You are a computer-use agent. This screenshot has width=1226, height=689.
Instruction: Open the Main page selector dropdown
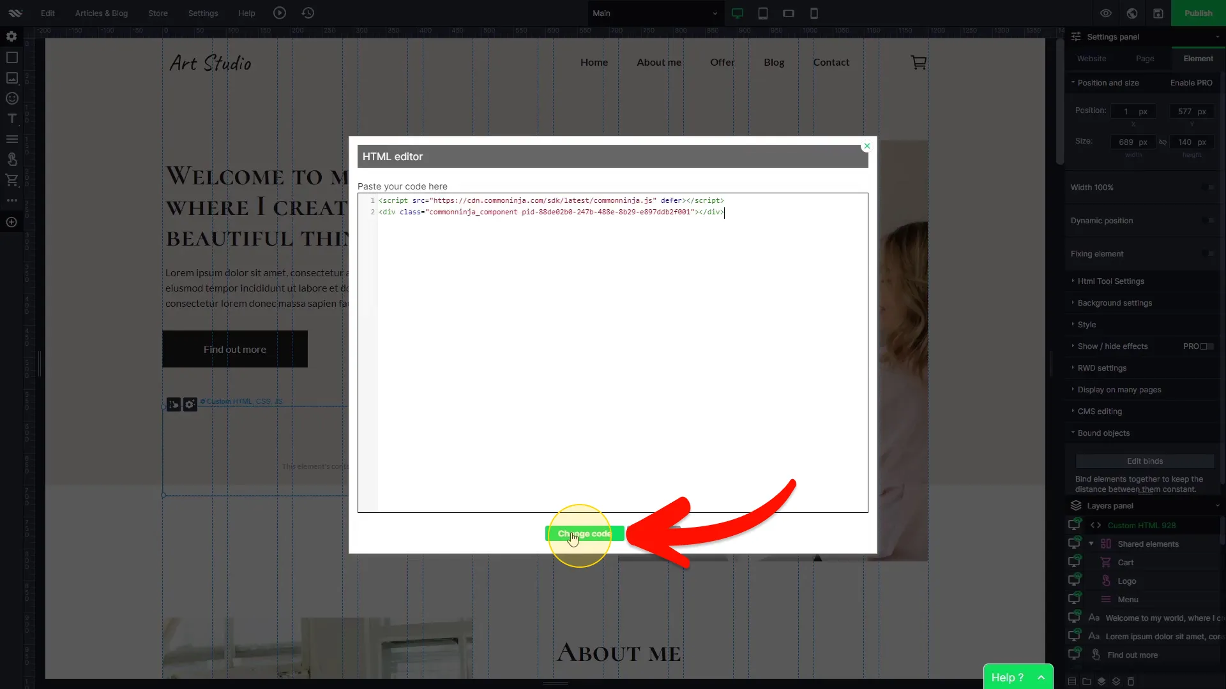(x=655, y=13)
